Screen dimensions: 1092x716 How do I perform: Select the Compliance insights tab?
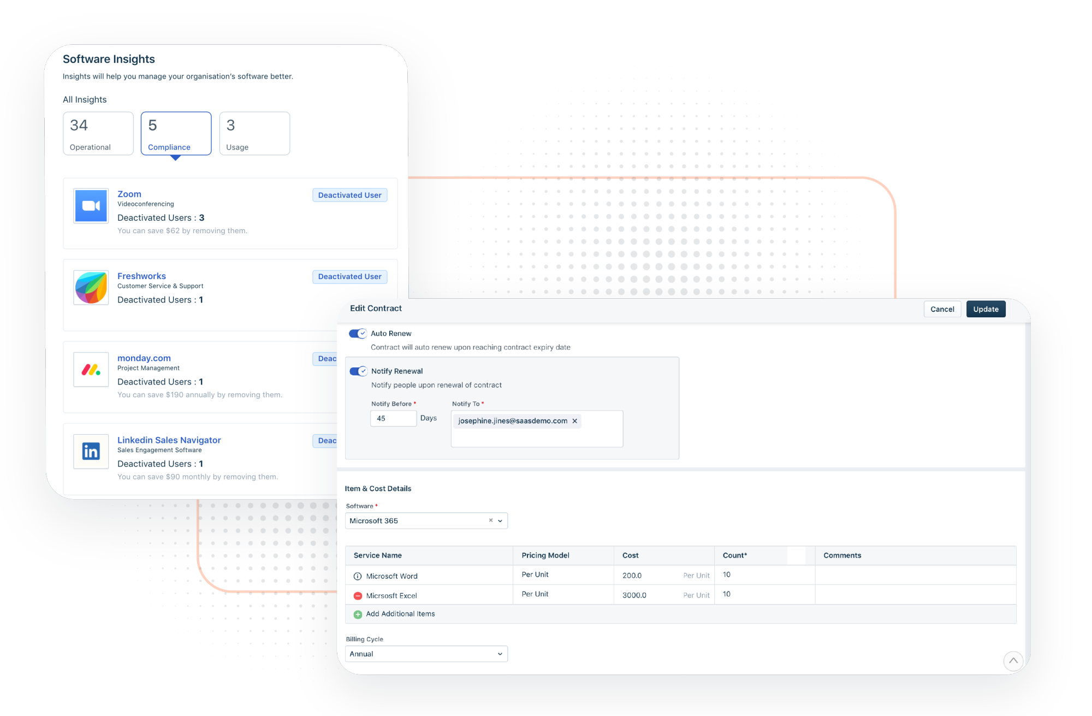pos(176,133)
